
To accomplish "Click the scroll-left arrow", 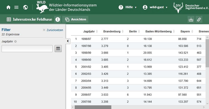I will tap(73, 107).
